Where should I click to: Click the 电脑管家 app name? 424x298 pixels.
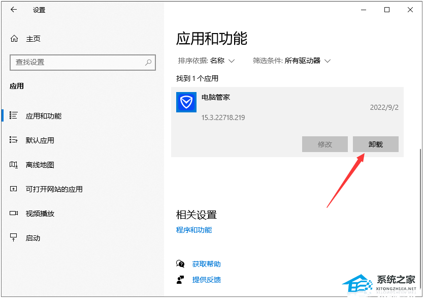(x=215, y=97)
